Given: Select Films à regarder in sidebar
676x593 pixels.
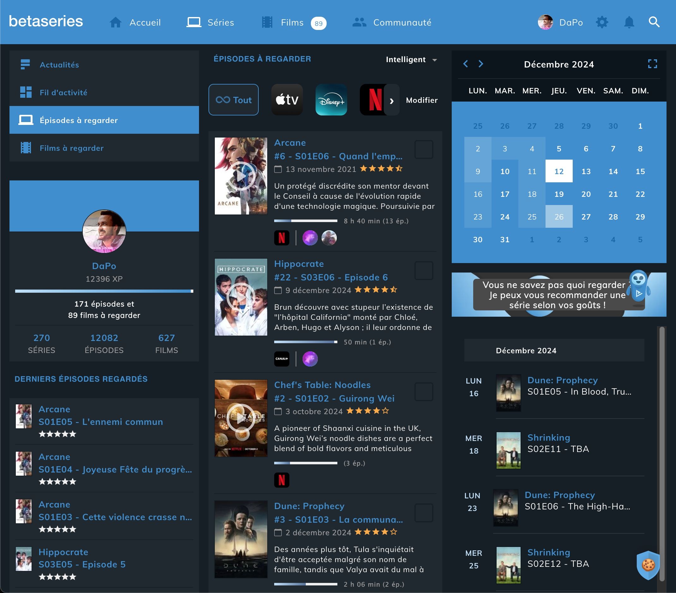Looking at the screenshot, I should pos(71,148).
